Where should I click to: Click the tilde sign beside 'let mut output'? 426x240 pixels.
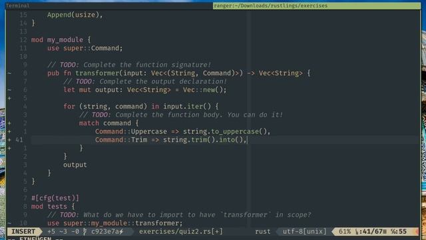9,90
